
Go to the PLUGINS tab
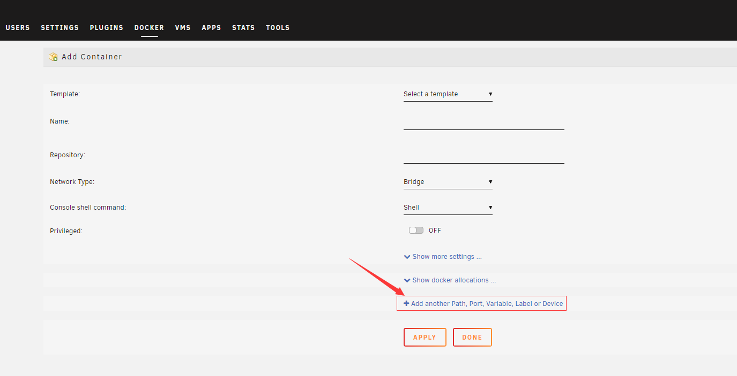point(107,28)
